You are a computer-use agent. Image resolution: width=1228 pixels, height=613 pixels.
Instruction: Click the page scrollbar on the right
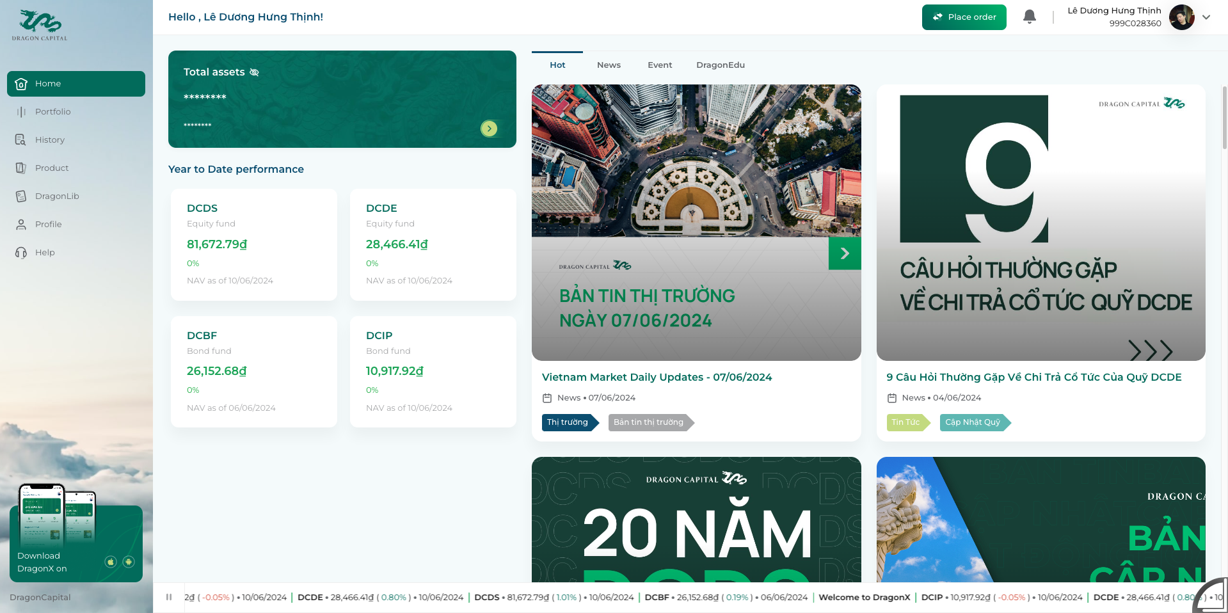pyautogui.click(x=1224, y=118)
